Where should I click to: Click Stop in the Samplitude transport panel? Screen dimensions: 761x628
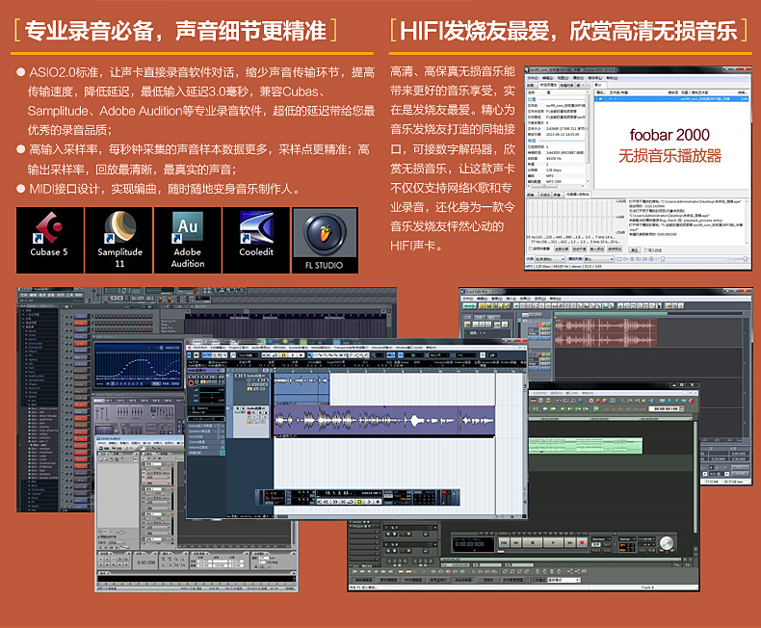tap(533, 542)
